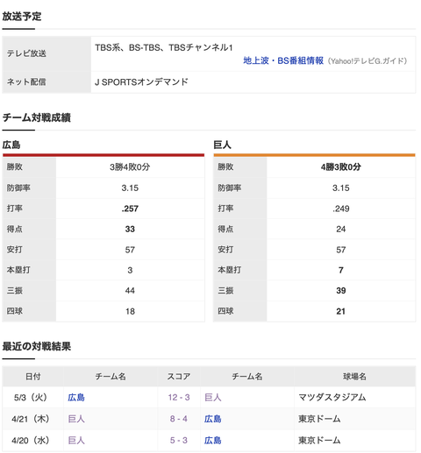Open the 12 - 3 score link

(x=179, y=398)
